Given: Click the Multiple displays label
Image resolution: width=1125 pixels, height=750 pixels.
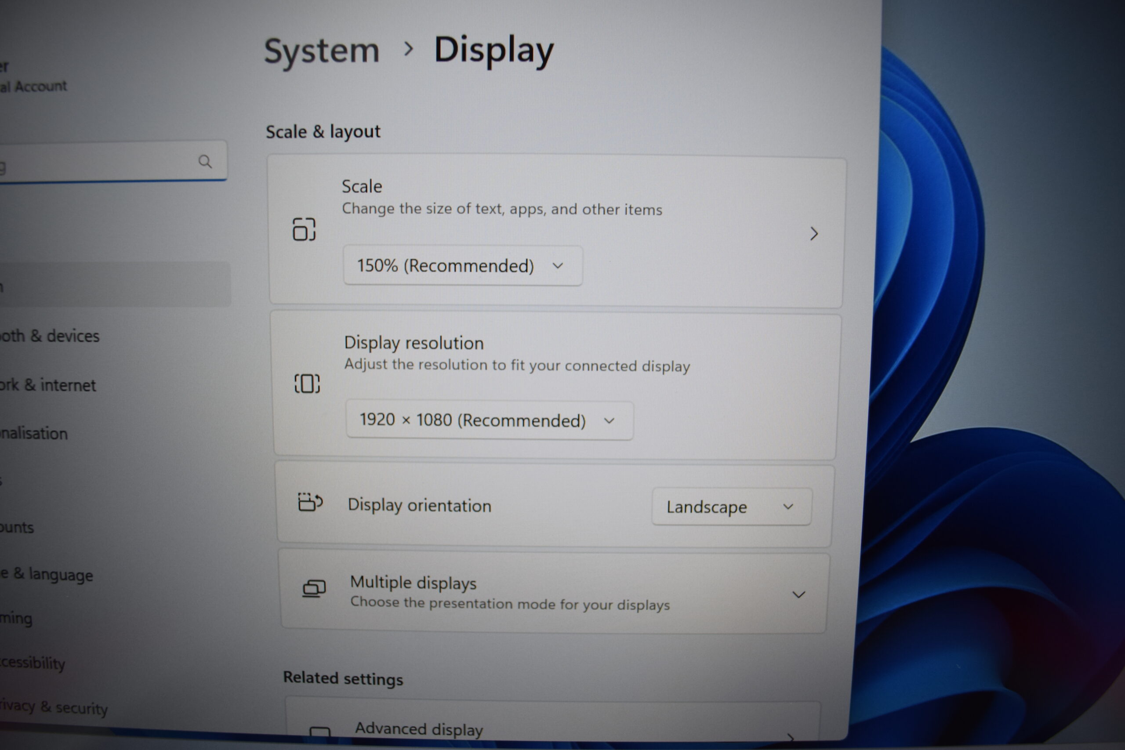Looking at the screenshot, I should [x=413, y=583].
